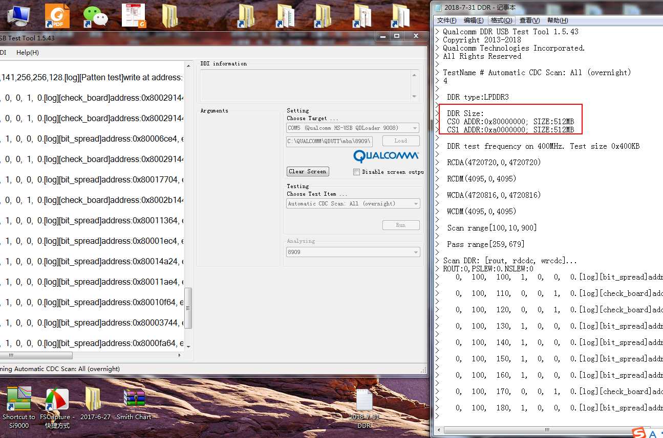Click the log pane vertical scrollbar thumb
This screenshot has width=663, height=438.
pos(188,308)
